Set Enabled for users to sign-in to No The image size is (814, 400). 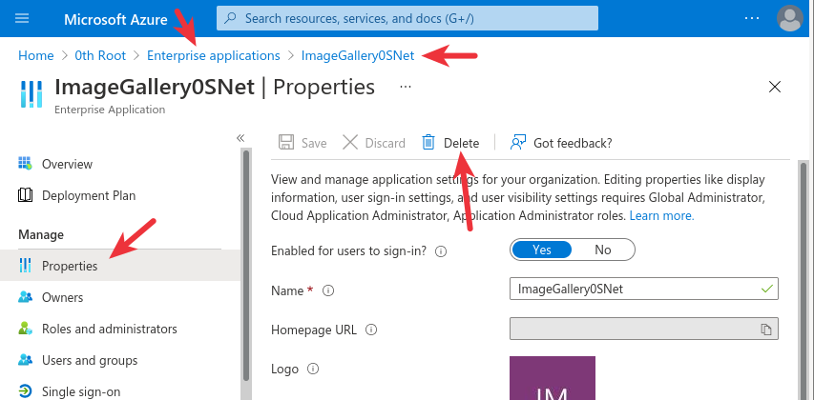[x=603, y=250]
